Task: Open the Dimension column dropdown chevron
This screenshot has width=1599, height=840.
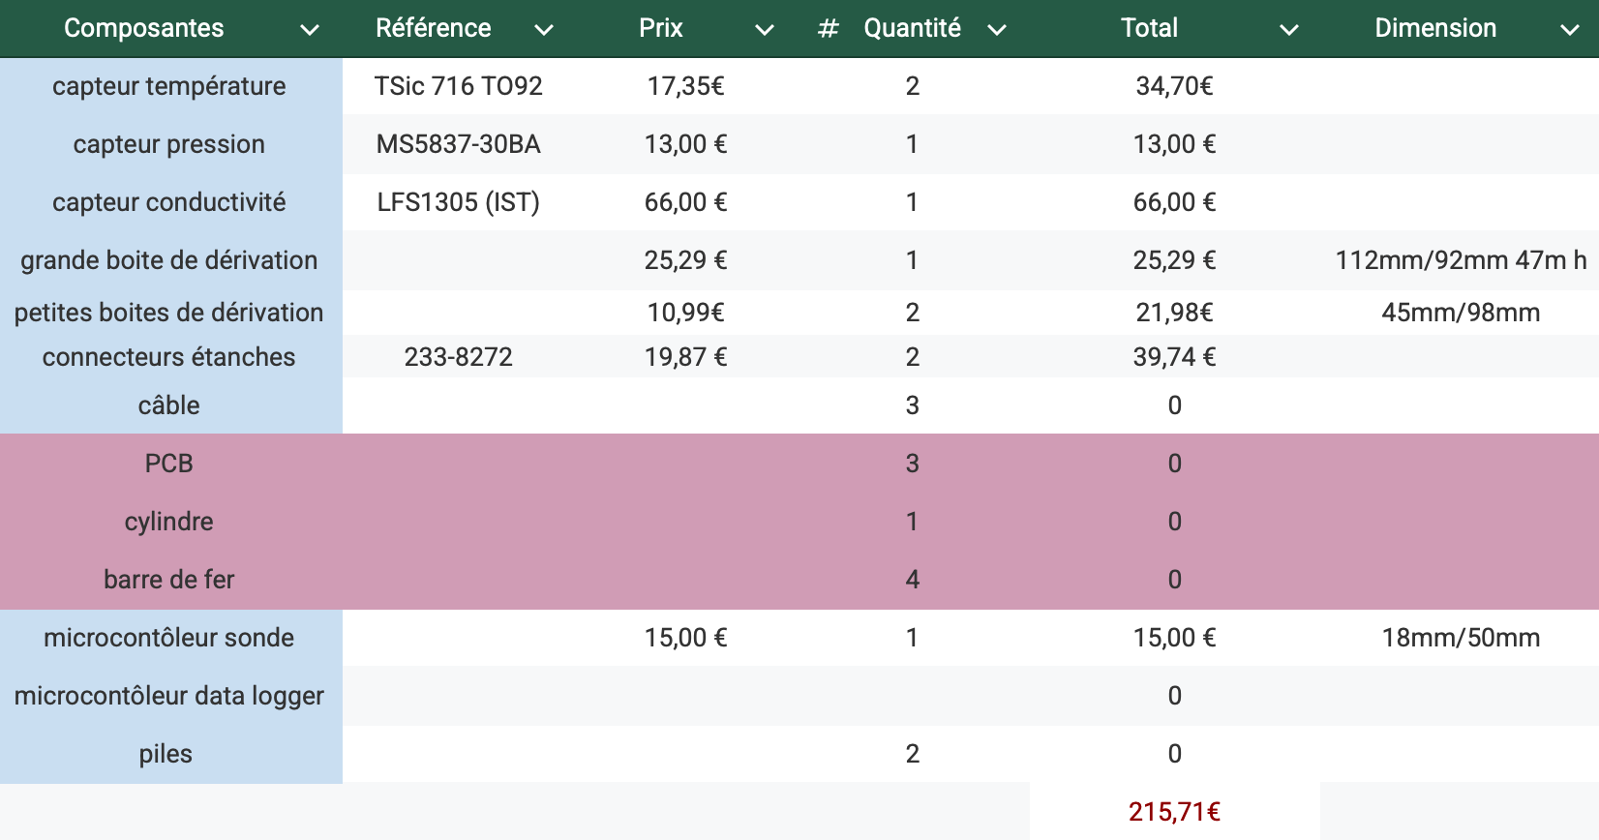Action: point(1570,30)
